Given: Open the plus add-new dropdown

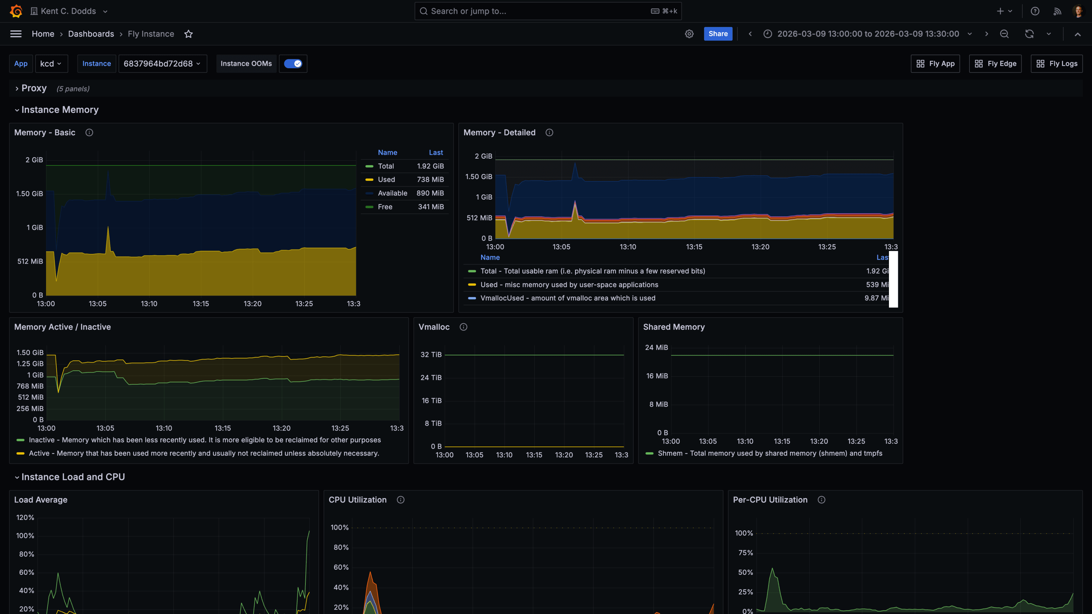Looking at the screenshot, I should point(1004,11).
